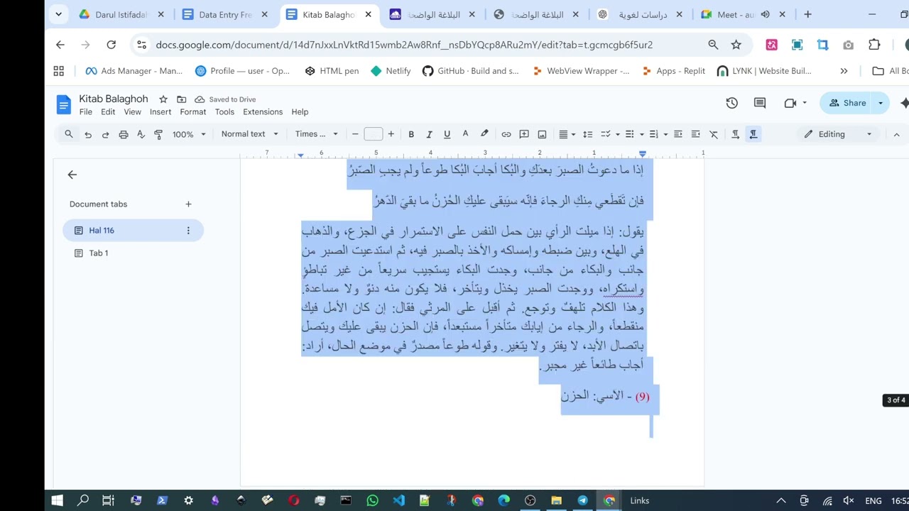
Task: Switch to Data Entry browser tab
Action: pos(227,14)
